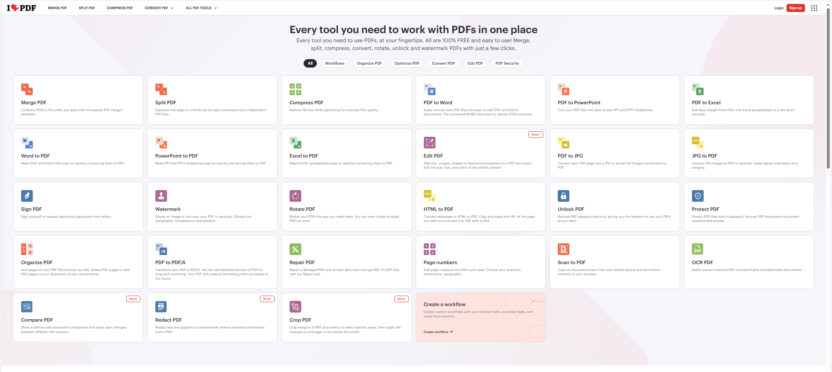Click the Login link
This screenshot has width=832, height=372.
coord(779,8)
